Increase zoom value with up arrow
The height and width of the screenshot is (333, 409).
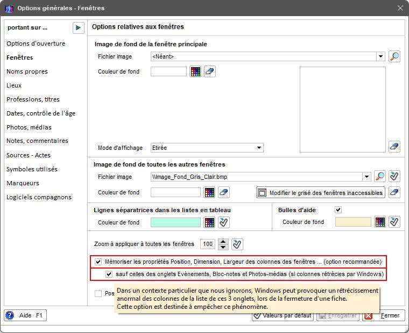click(x=223, y=241)
